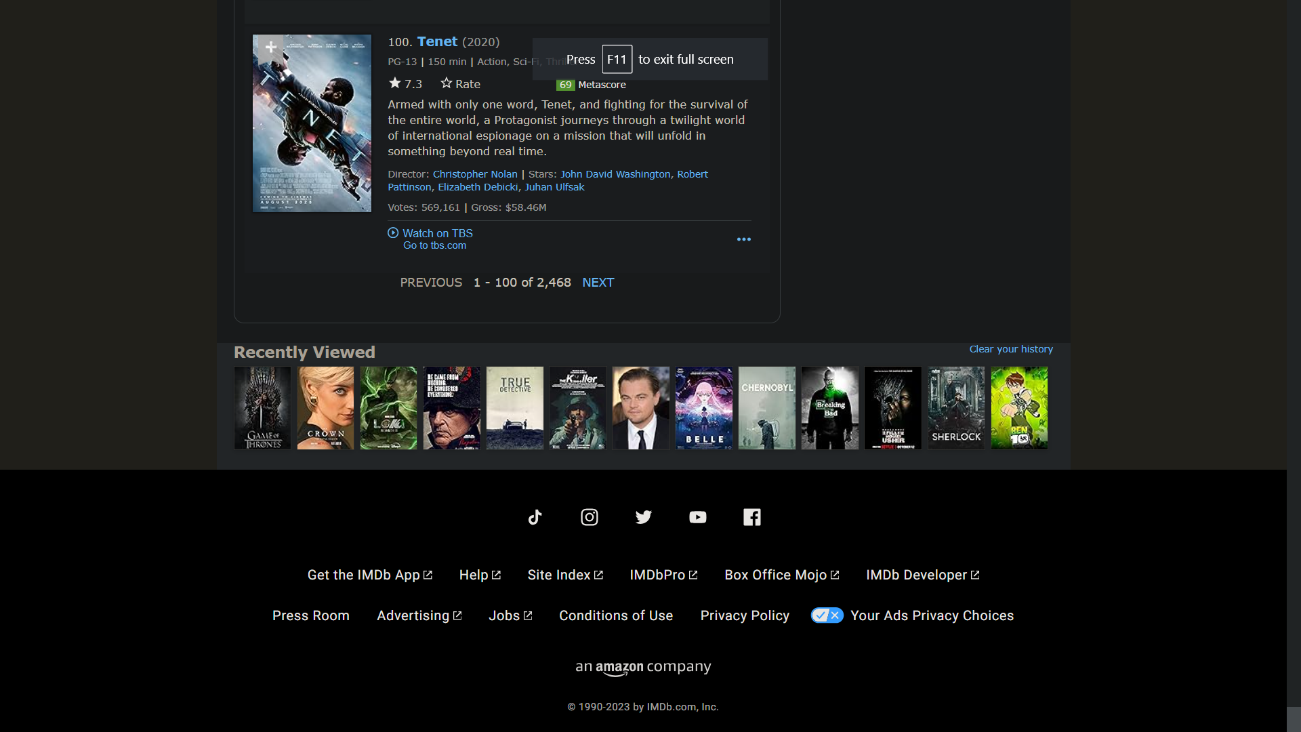Open The Killer recently viewed poster
Image resolution: width=1301 pixels, height=732 pixels.
[577, 408]
